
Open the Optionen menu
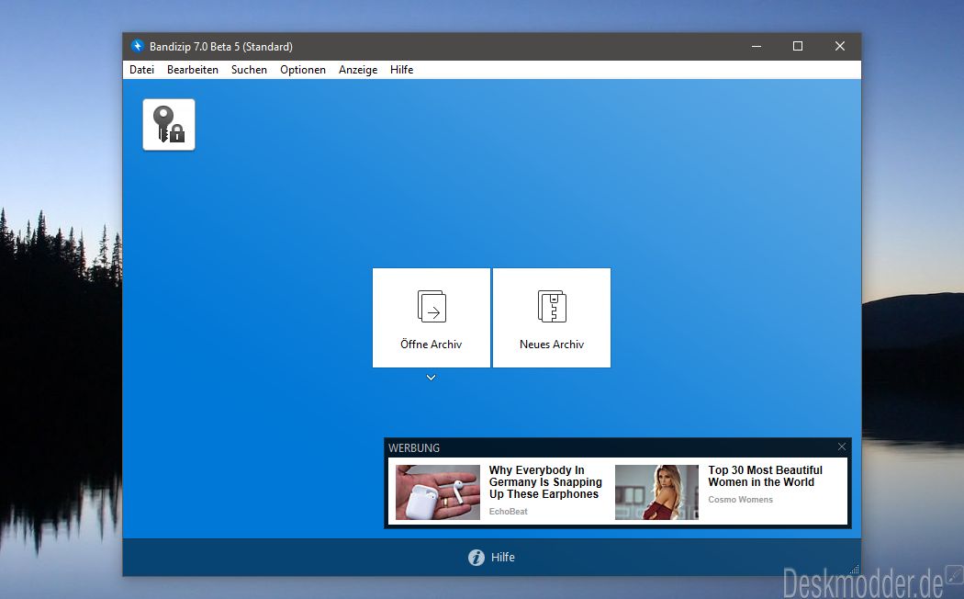pyautogui.click(x=303, y=70)
